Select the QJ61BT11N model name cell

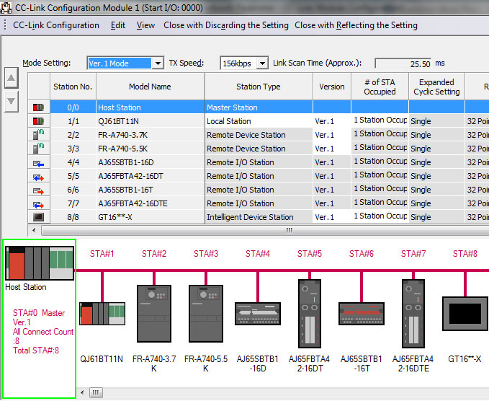150,121
